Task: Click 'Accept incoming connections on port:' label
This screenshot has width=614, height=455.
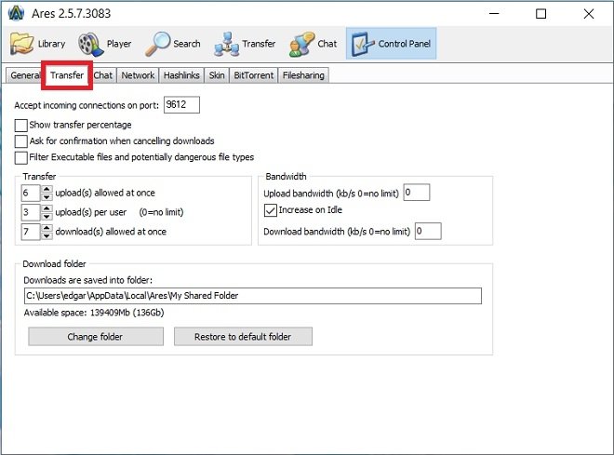Action: click(87, 105)
